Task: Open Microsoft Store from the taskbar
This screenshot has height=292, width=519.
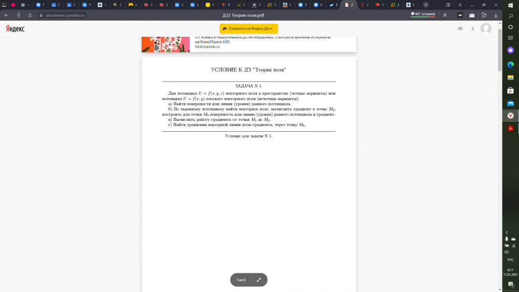Action: pos(510,90)
